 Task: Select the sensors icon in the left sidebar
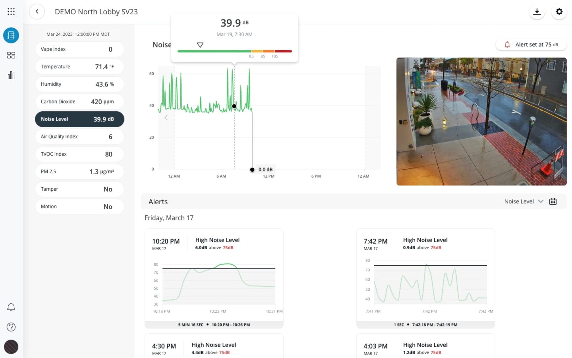11,35
